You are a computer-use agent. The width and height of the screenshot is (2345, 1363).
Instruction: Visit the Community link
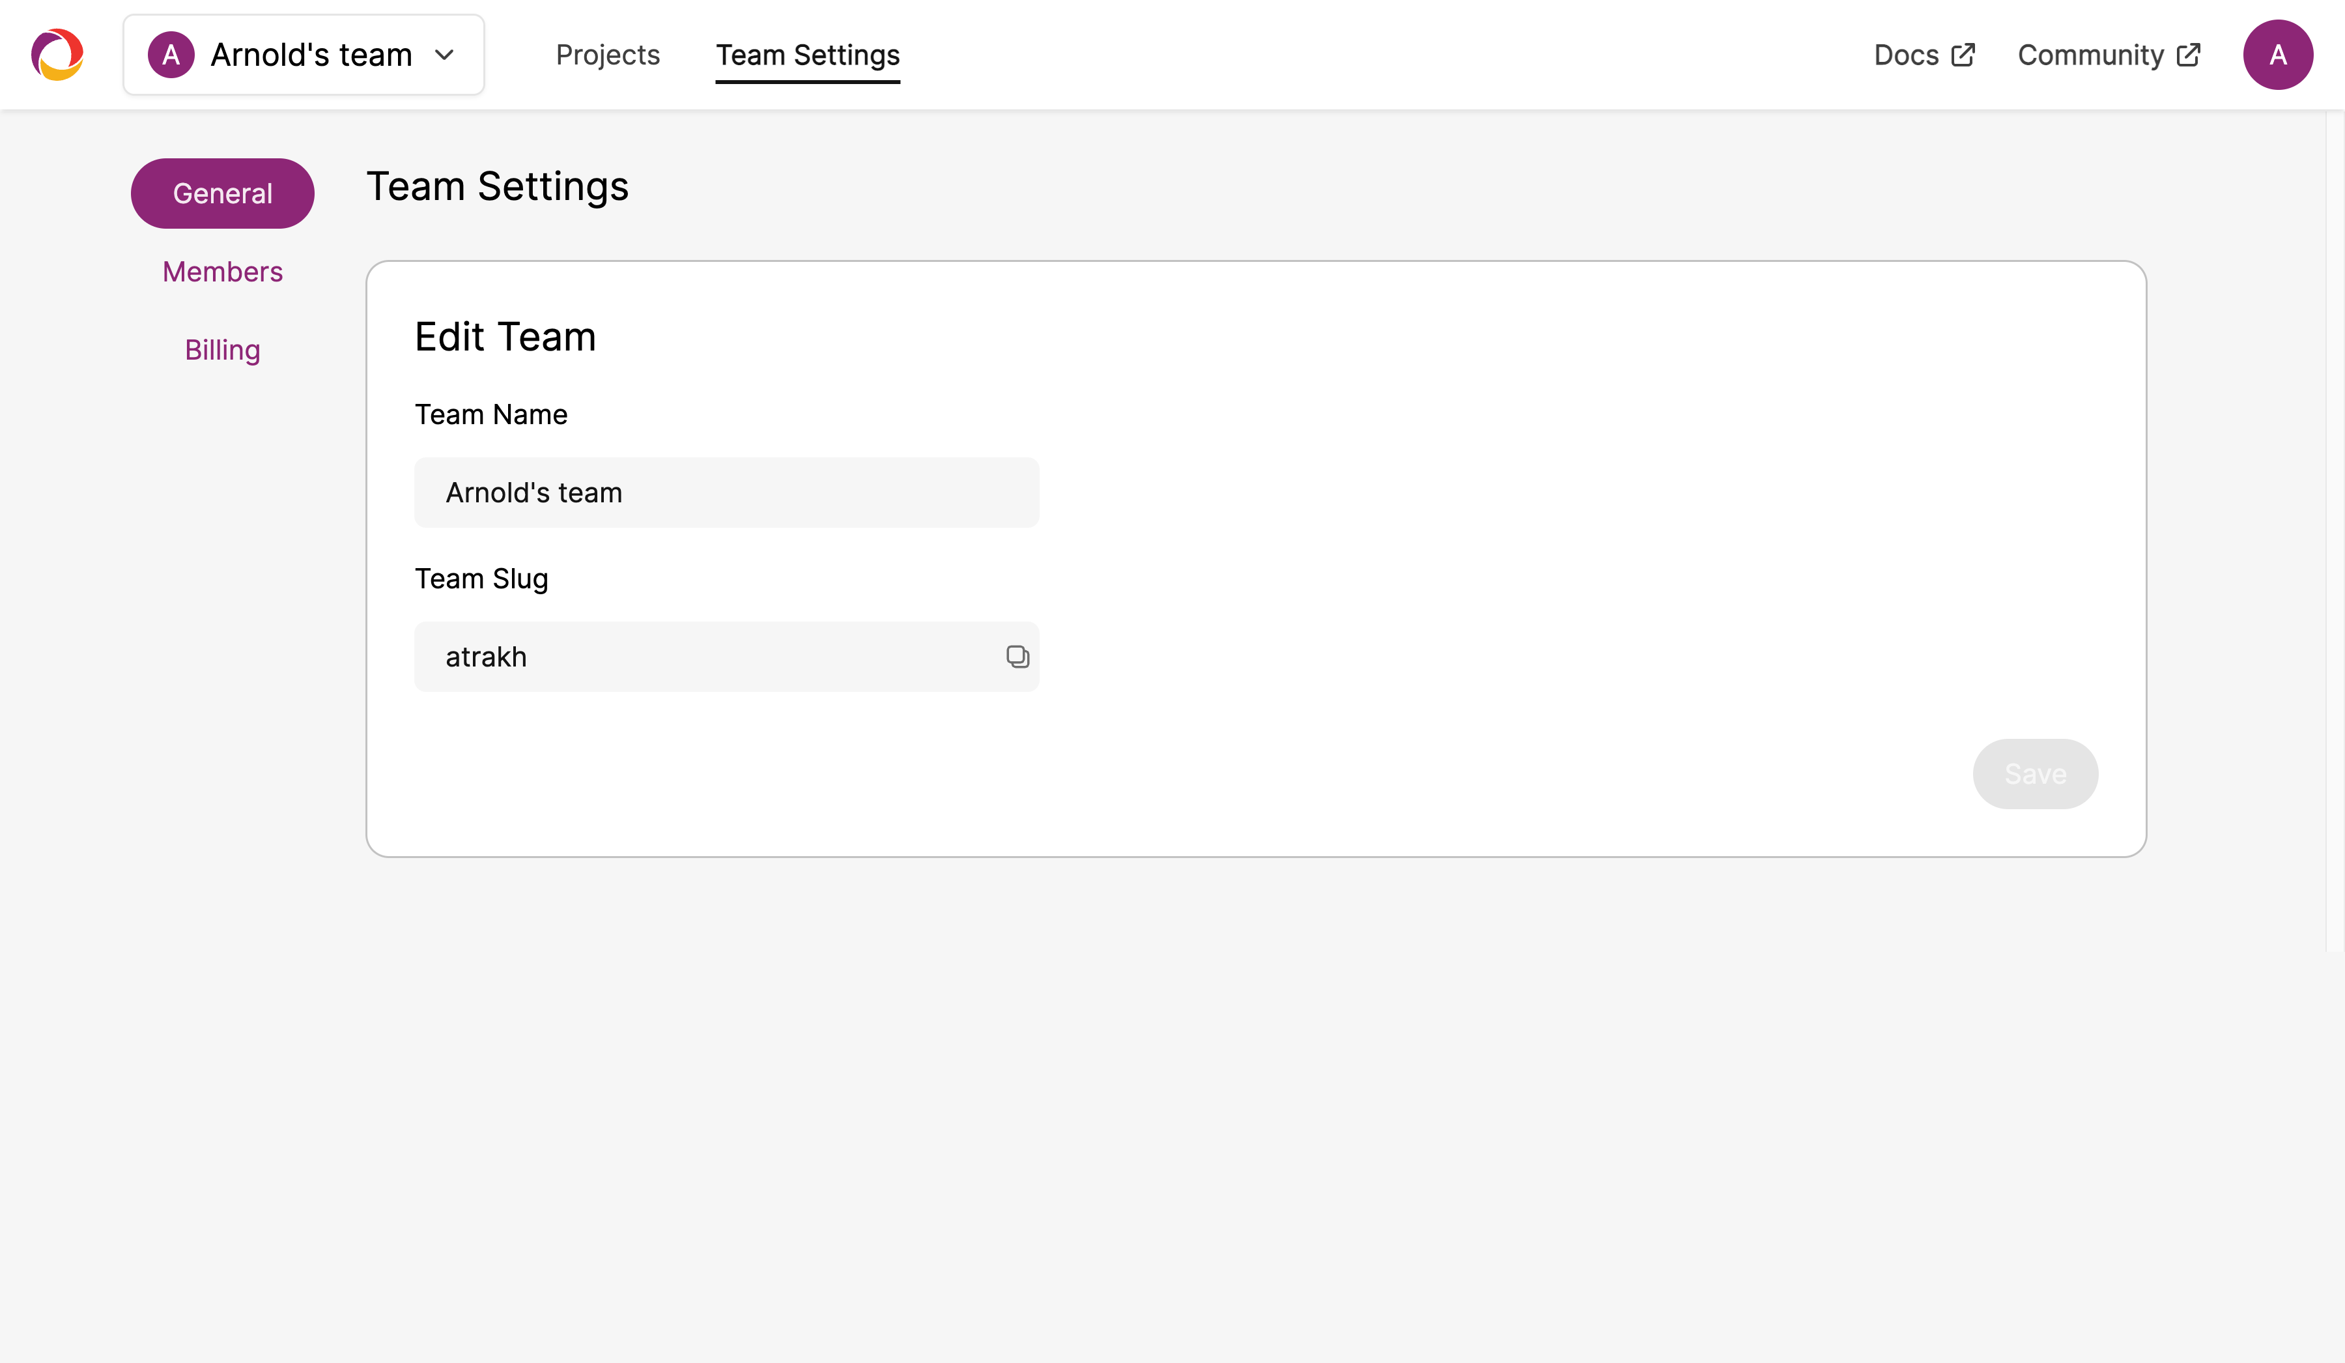point(2090,55)
